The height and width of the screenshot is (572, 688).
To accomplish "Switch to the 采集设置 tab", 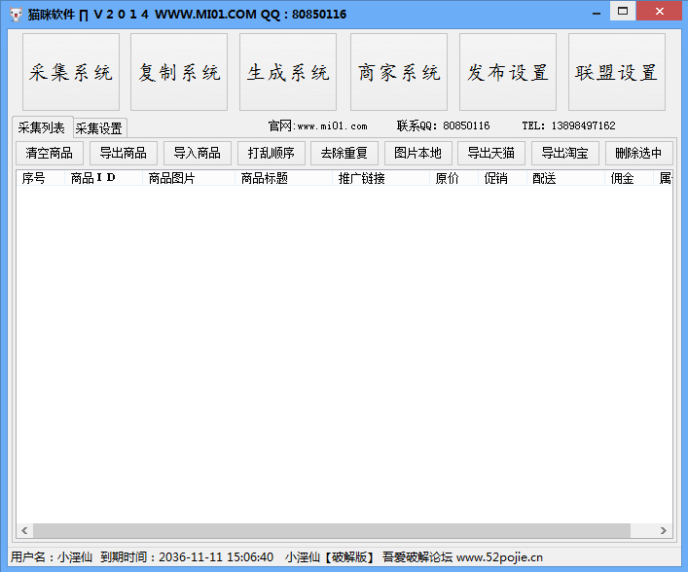I will coord(99,128).
